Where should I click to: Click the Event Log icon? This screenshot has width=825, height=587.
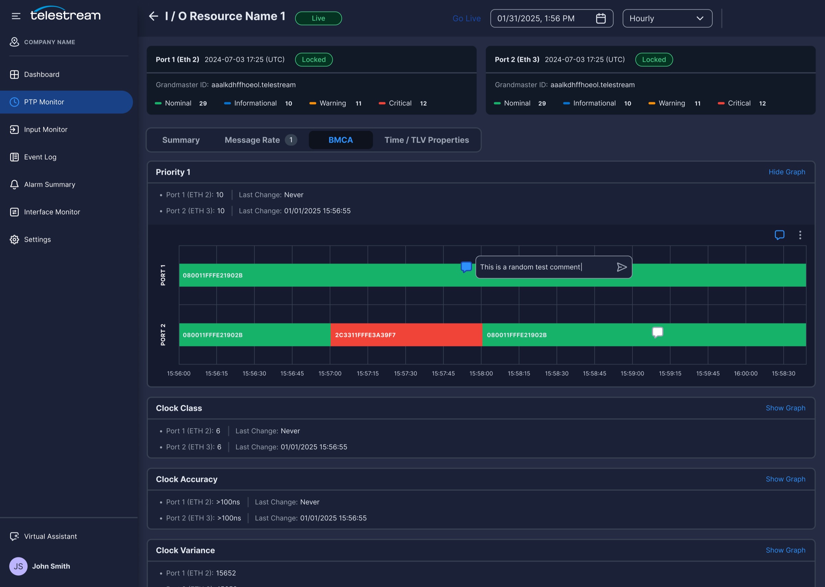14,157
